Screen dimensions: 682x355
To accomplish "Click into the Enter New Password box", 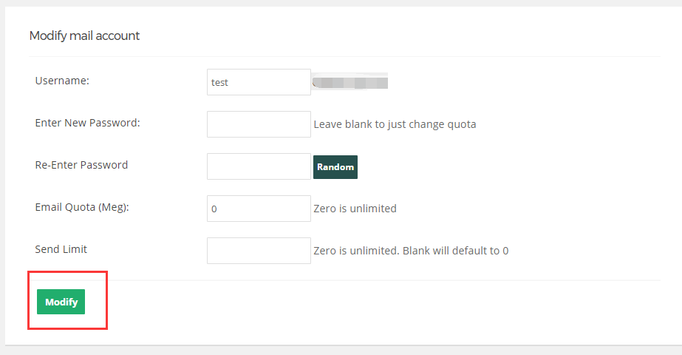I will (259, 124).
